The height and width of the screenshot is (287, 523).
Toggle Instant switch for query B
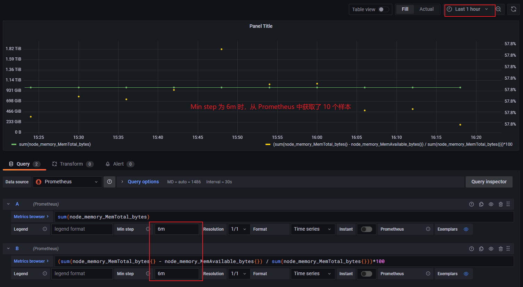(x=367, y=274)
